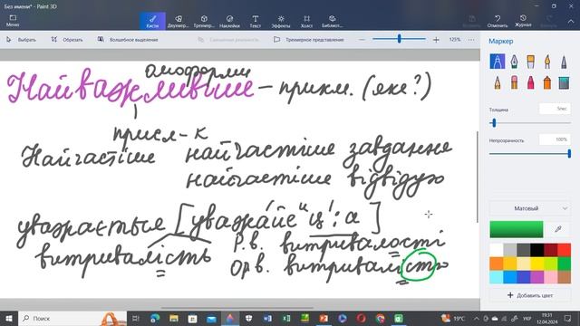Collapse the ribbon with the chevron
The image size is (580, 326).
pos(570,22)
